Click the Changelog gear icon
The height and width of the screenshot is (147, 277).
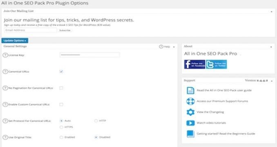(190, 112)
